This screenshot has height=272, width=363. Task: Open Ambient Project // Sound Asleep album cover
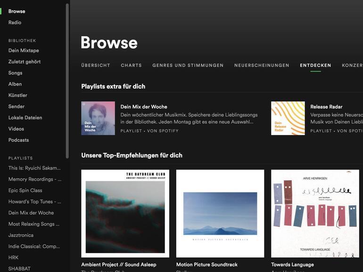point(125,214)
